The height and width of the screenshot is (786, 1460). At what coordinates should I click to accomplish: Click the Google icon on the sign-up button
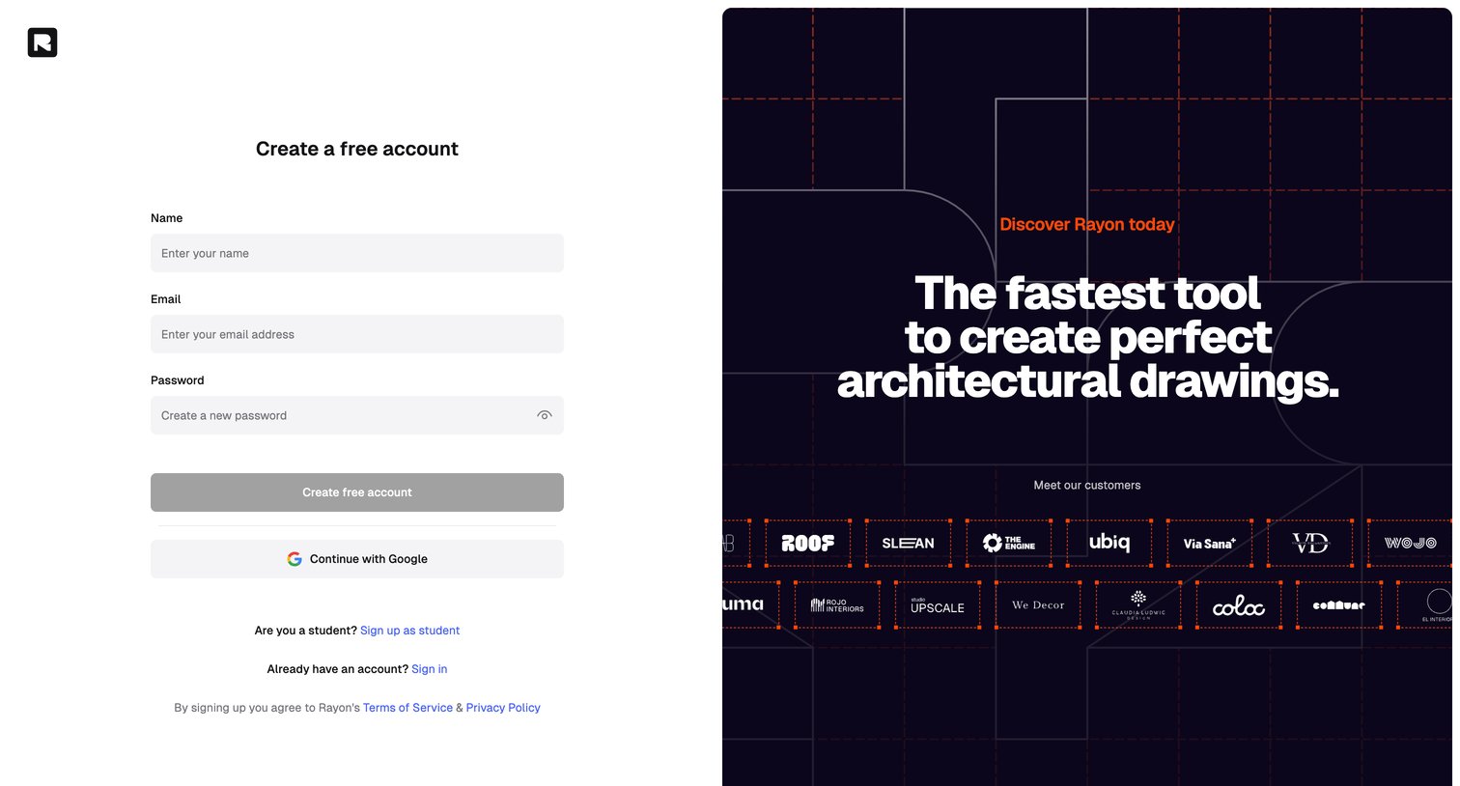coord(295,559)
